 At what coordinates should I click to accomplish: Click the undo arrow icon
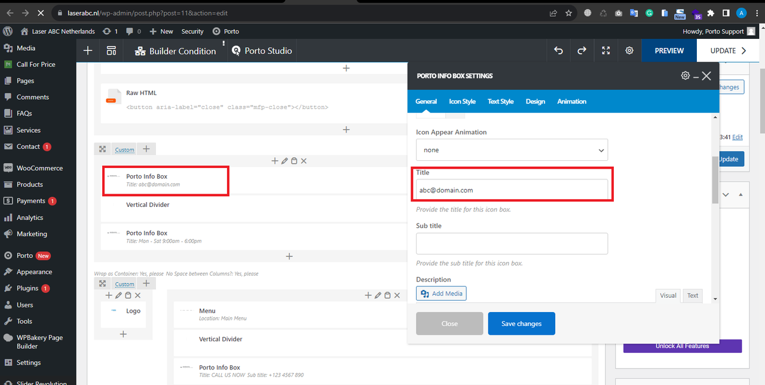(x=558, y=51)
